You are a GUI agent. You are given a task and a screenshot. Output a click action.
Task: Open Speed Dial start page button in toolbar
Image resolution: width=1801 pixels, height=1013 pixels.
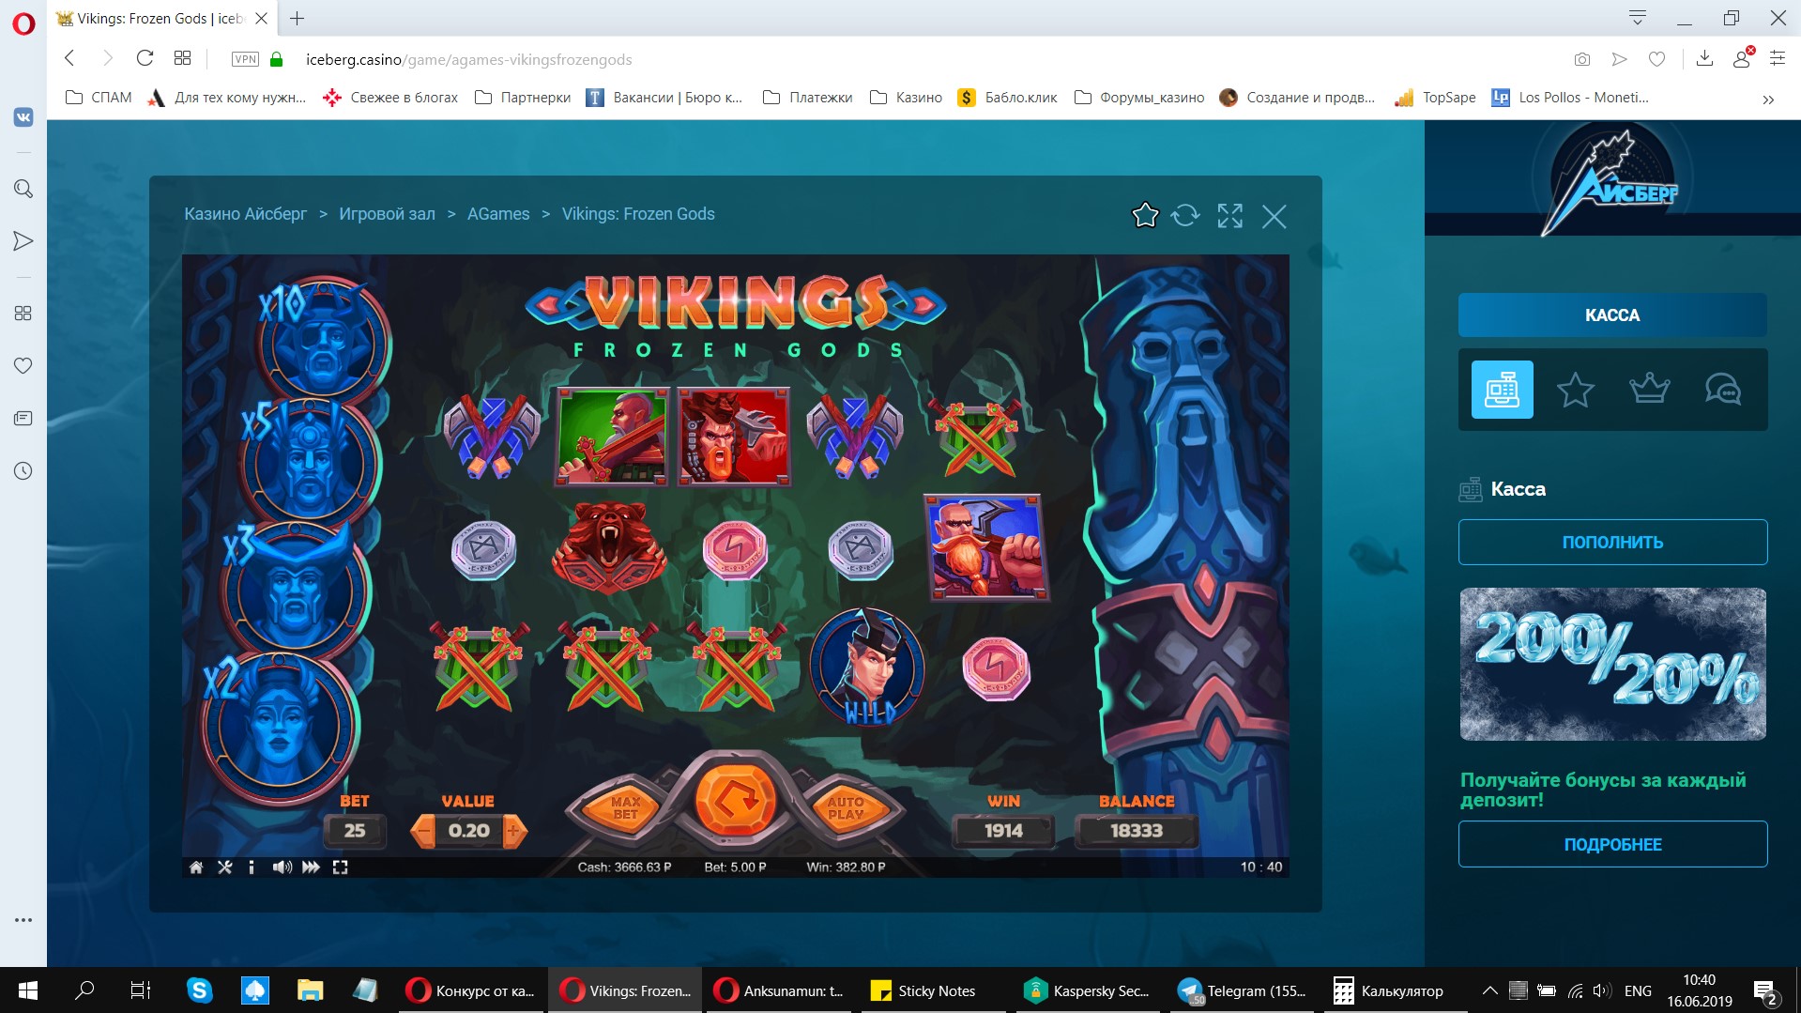pos(182,58)
